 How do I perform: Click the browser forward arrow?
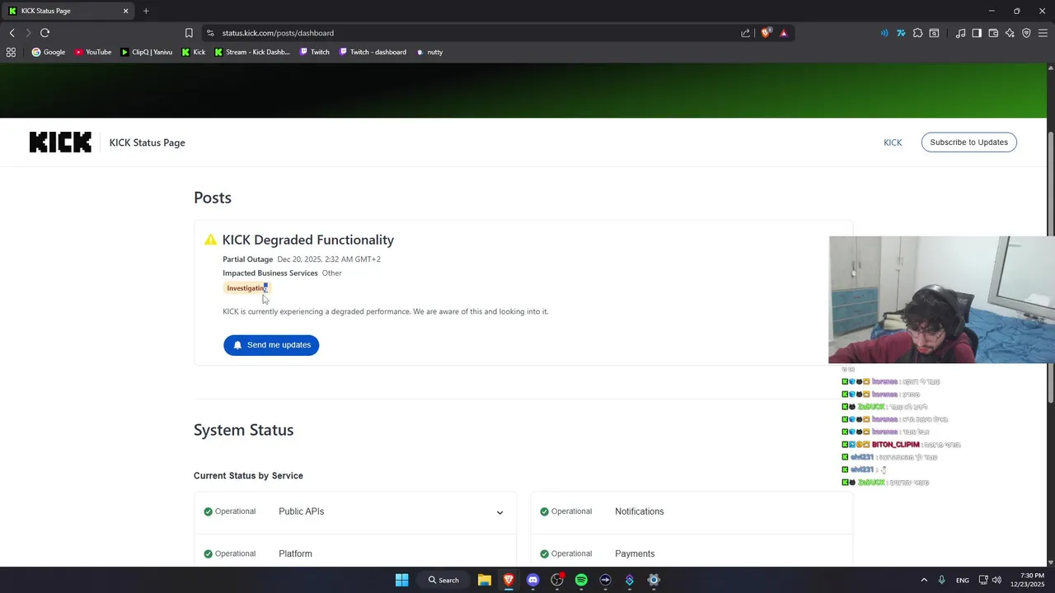tap(28, 33)
